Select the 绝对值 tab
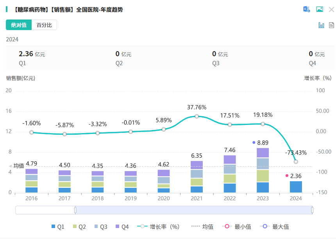336x239 pixels. click(x=19, y=25)
